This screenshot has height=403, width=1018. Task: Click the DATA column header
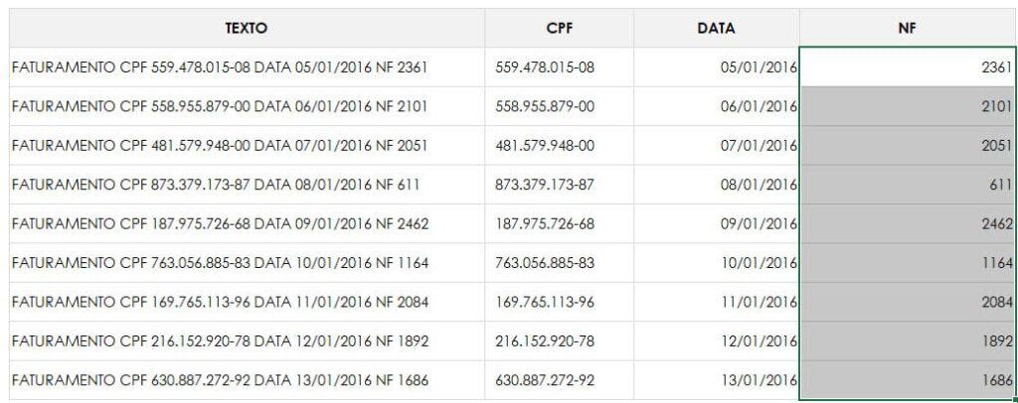point(717,28)
